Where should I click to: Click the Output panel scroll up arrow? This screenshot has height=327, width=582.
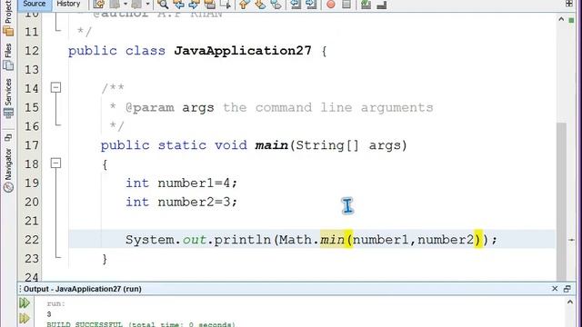click(570, 302)
